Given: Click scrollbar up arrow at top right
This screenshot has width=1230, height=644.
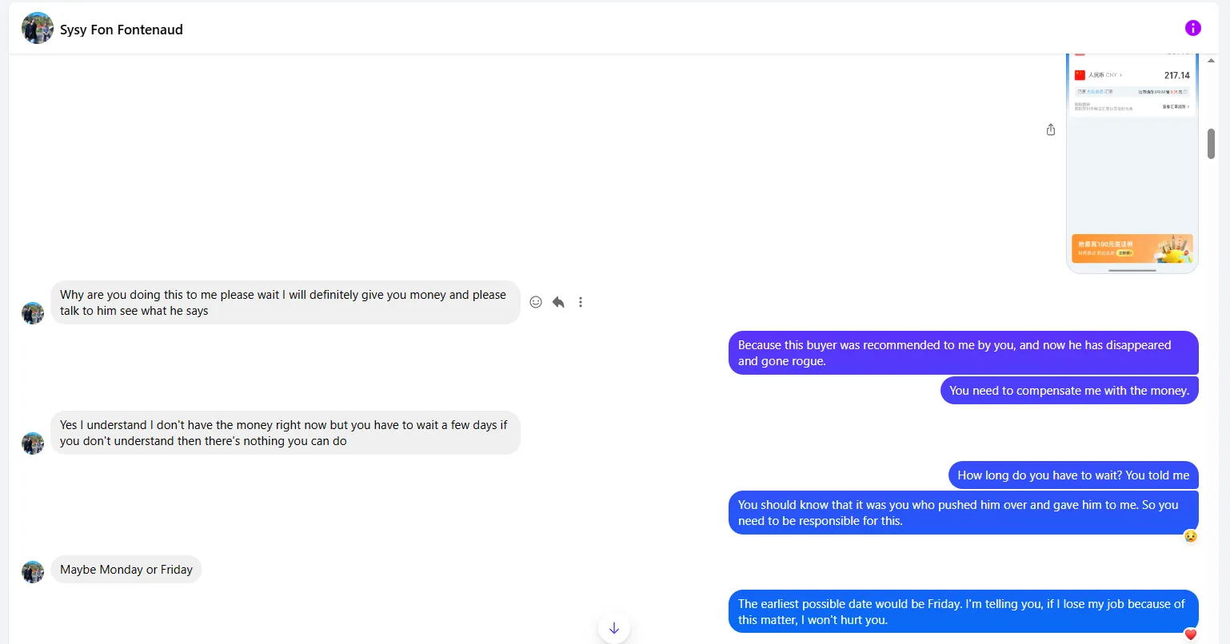Looking at the screenshot, I should click(1211, 61).
